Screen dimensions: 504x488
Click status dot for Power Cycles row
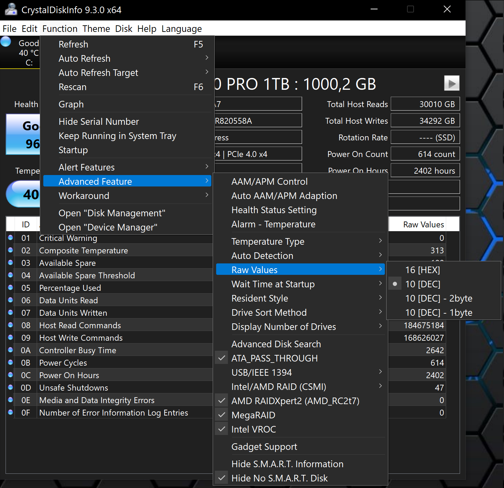click(10, 362)
